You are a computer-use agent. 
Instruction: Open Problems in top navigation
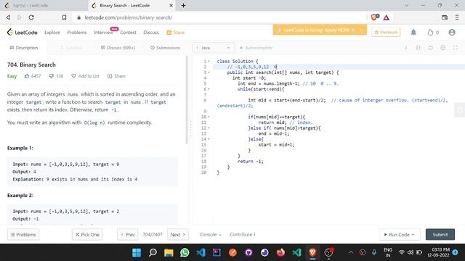(x=77, y=32)
